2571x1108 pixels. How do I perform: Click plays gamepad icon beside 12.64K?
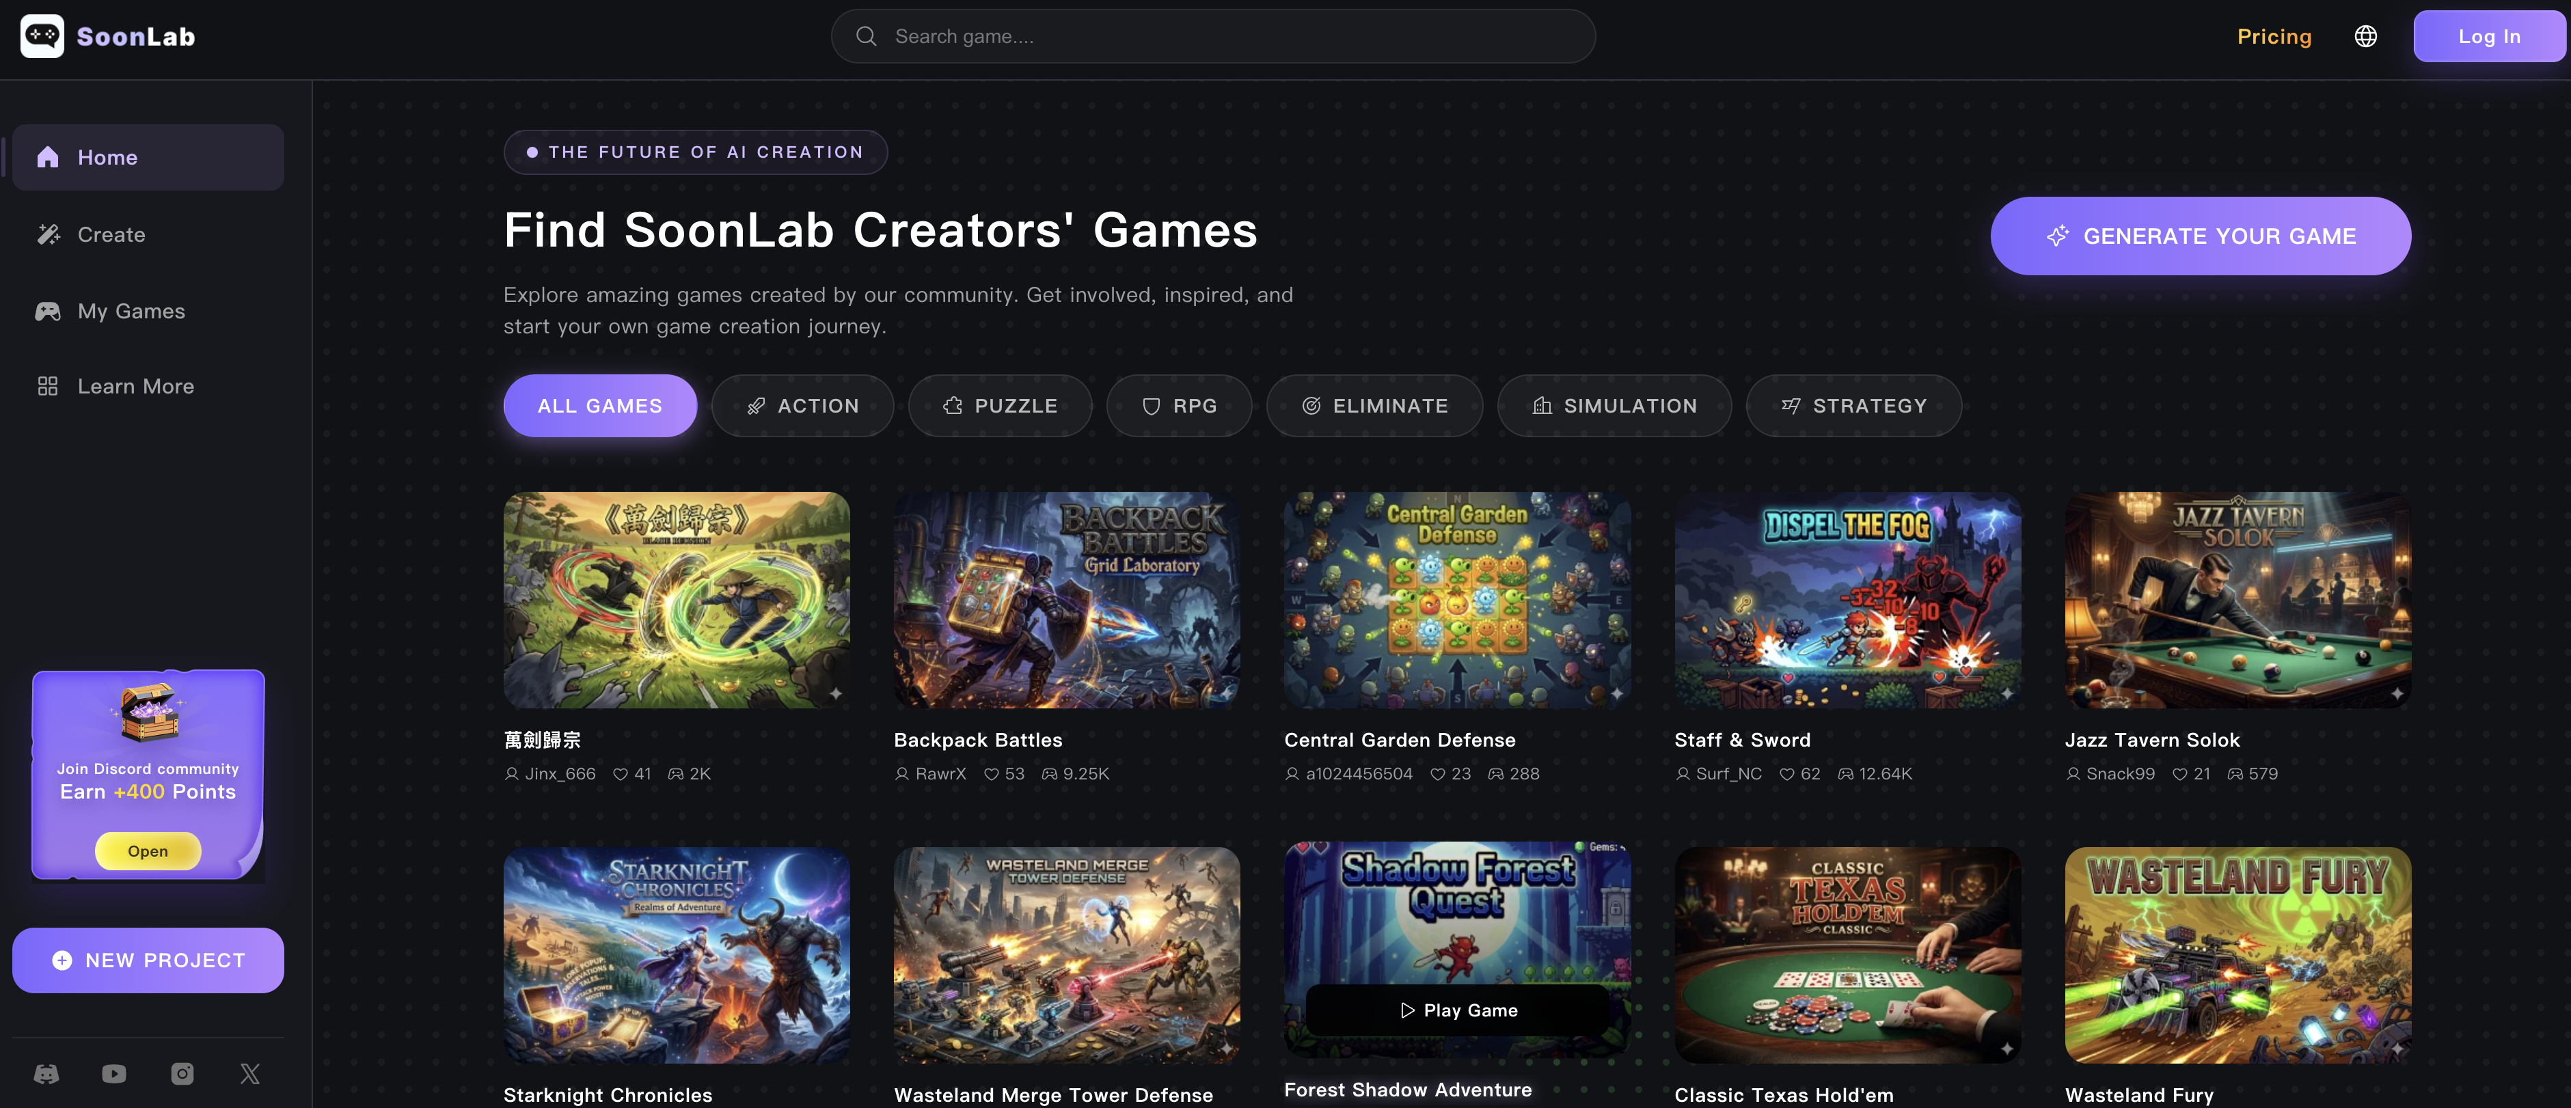(x=1845, y=774)
